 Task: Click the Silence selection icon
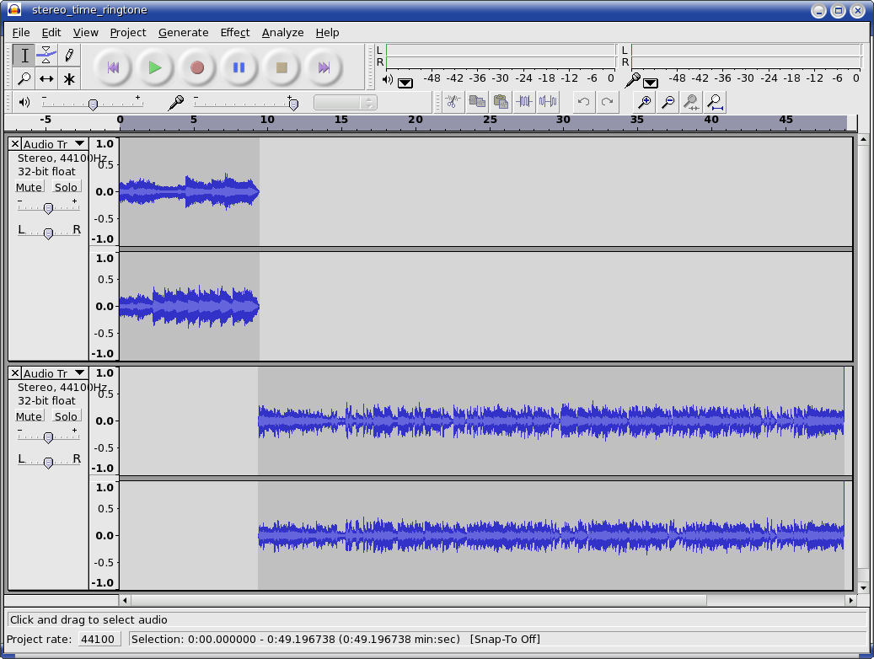pos(548,101)
